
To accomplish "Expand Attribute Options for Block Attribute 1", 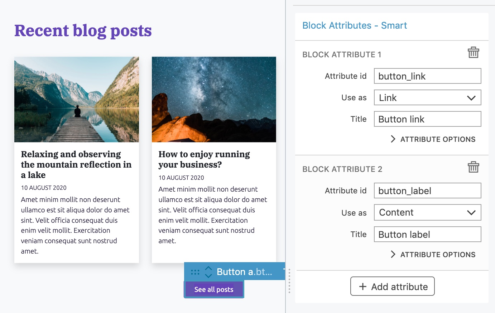I will click(x=433, y=139).
